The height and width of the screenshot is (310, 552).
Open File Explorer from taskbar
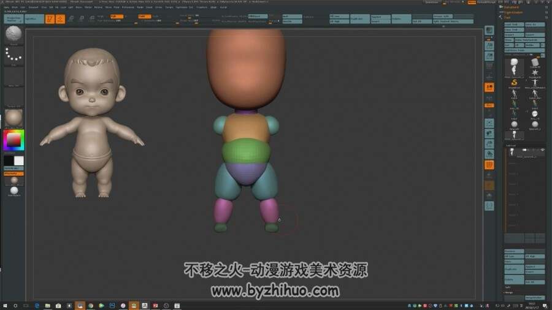click(x=47, y=306)
